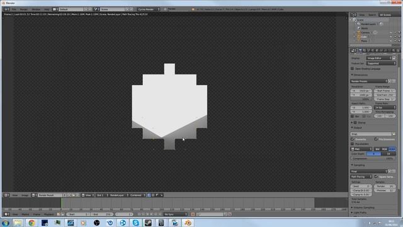Open the Image menu in image editor

click(x=25, y=195)
